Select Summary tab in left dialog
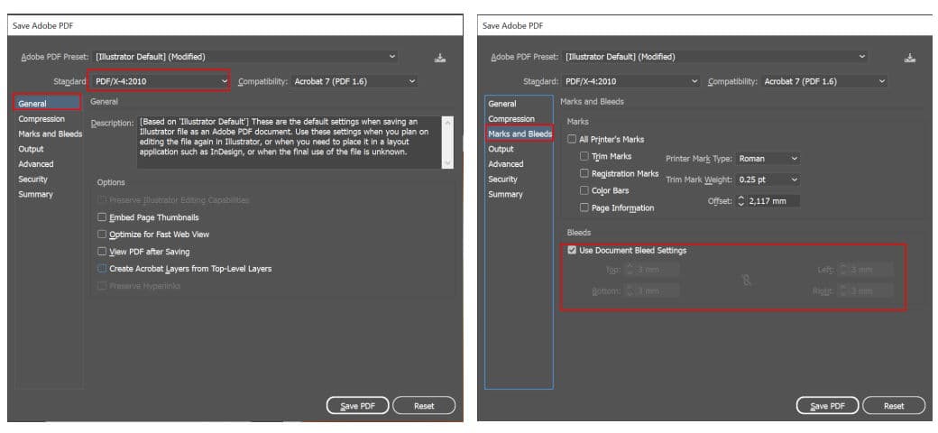 pyautogui.click(x=35, y=194)
